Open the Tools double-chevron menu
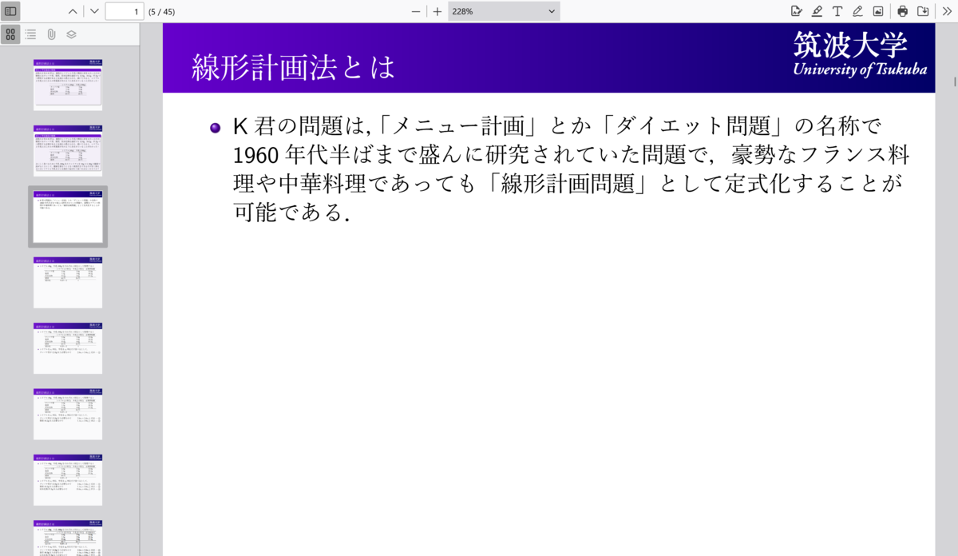The height and width of the screenshot is (556, 958). click(x=948, y=11)
